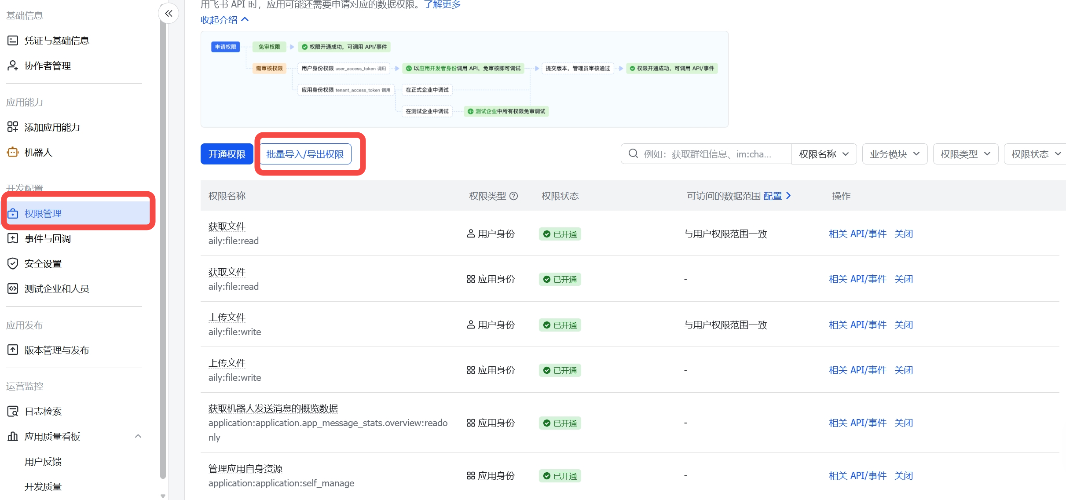Screen dimensions: 1066x500
Task: Click the blue 开通权限 button
Action: coord(227,154)
